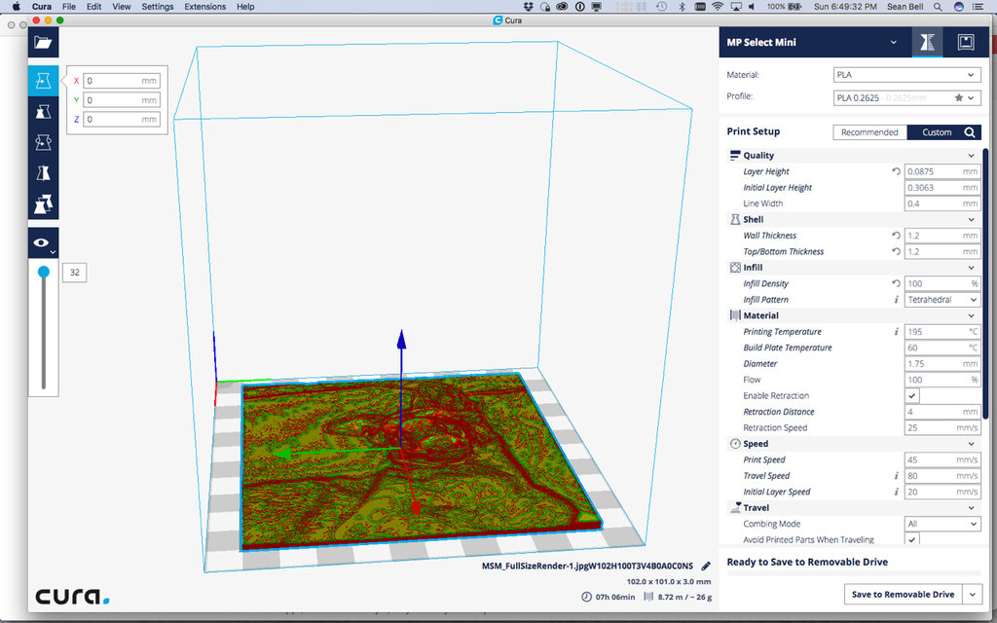
Task: Click the Retraction Distance value field
Action: (942, 412)
